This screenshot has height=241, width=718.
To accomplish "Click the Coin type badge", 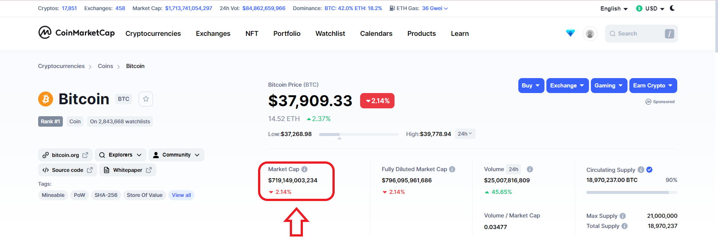I will [x=75, y=121].
